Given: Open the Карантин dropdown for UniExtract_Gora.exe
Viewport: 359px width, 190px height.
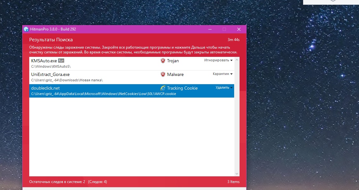Looking at the screenshot, I should [x=223, y=74].
